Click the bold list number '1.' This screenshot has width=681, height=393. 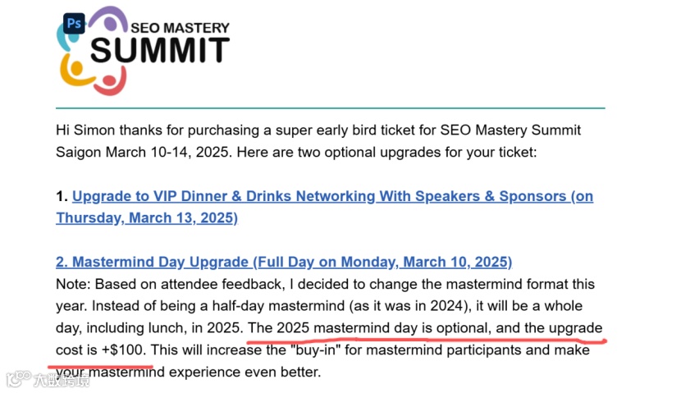click(62, 196)
